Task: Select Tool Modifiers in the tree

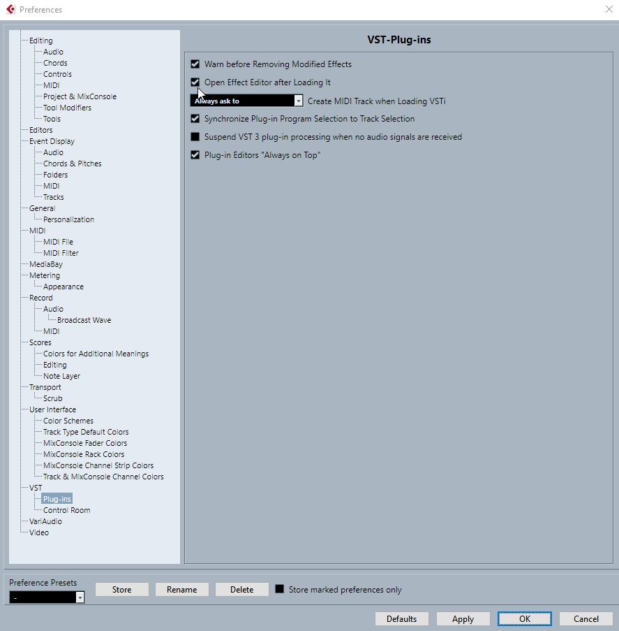Action: 67,108
